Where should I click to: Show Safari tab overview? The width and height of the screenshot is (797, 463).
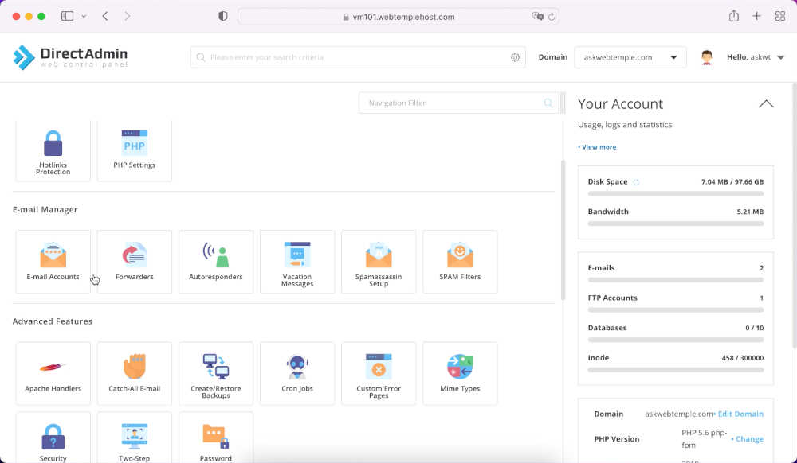[780, 16]
